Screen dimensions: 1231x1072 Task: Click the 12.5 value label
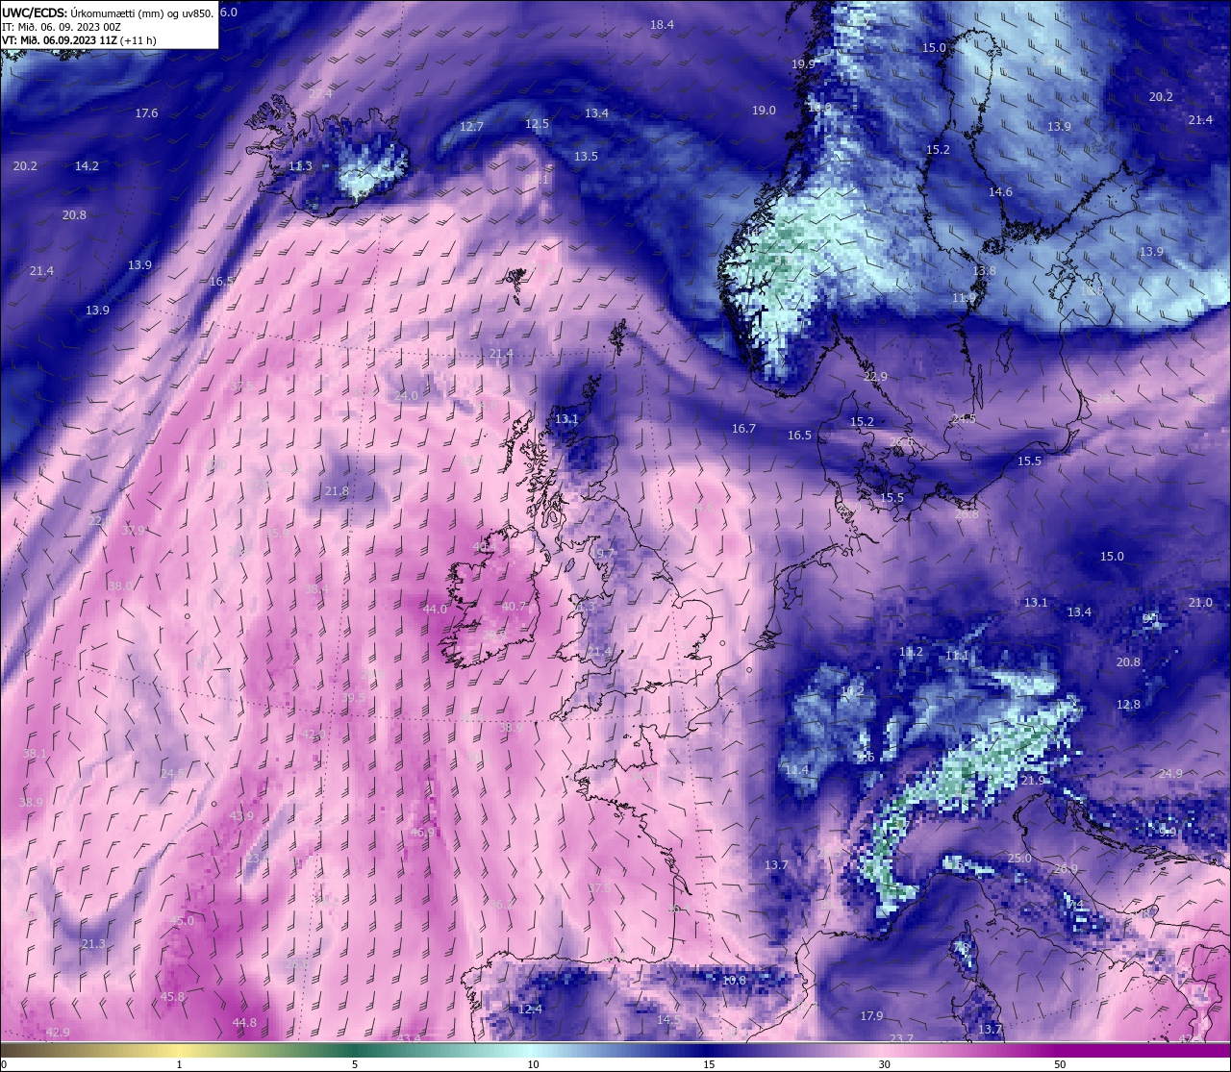pyautogui.click(x=537, y=124)
